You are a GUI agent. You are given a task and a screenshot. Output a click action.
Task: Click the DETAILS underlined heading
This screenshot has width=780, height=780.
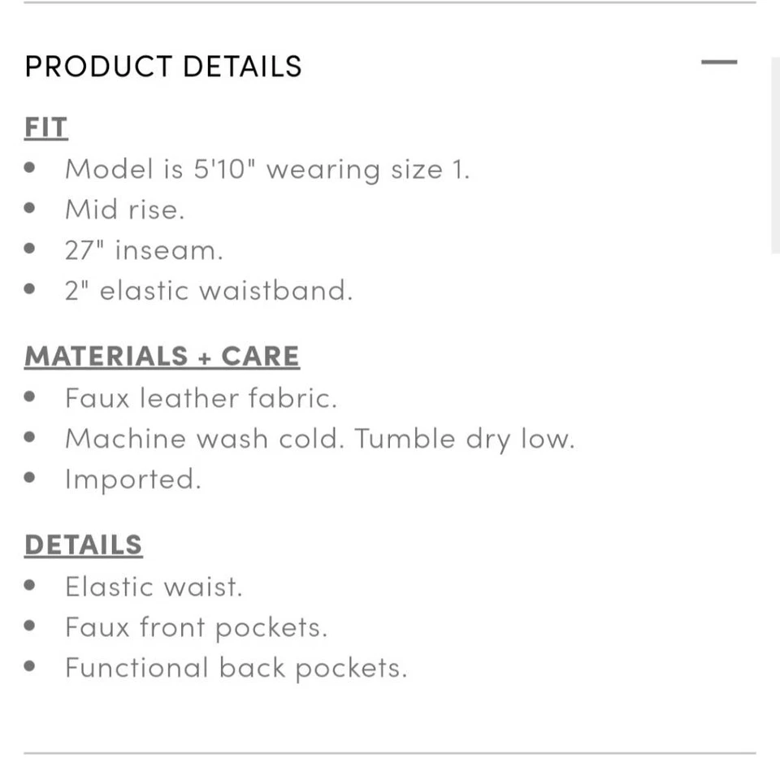pos(83,544)
